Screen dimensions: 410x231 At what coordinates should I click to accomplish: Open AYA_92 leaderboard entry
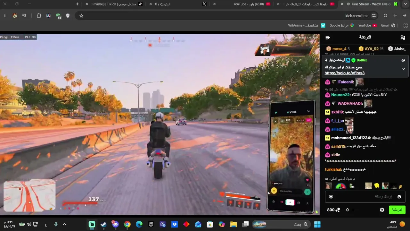[371, 49]
